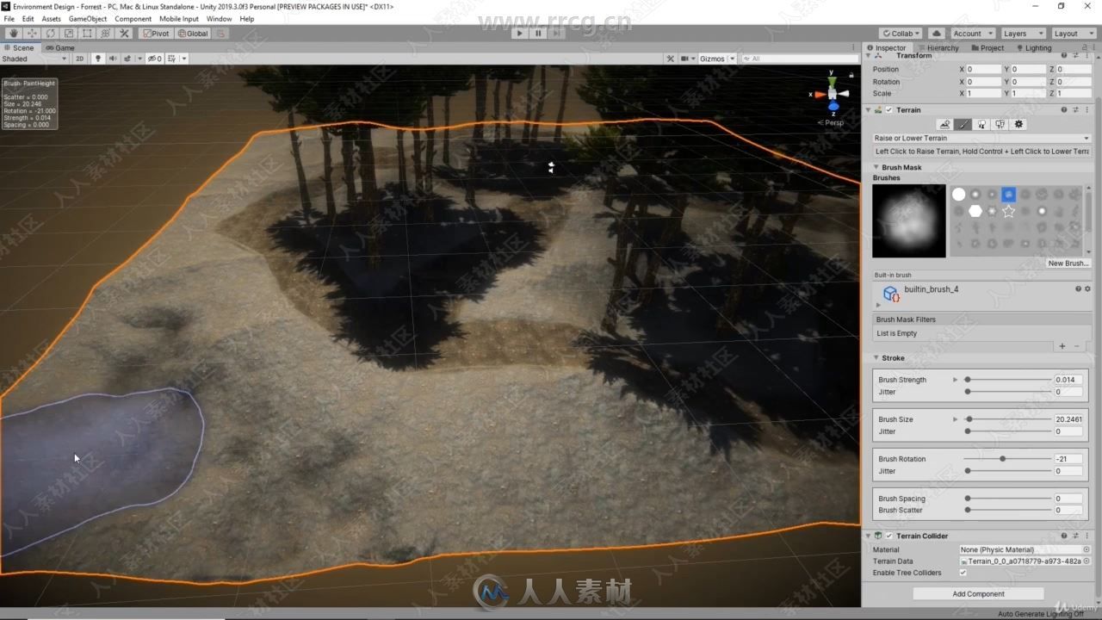
Task: Pick Terrain Data object selector circle
Action: (x=1087, y=561)
